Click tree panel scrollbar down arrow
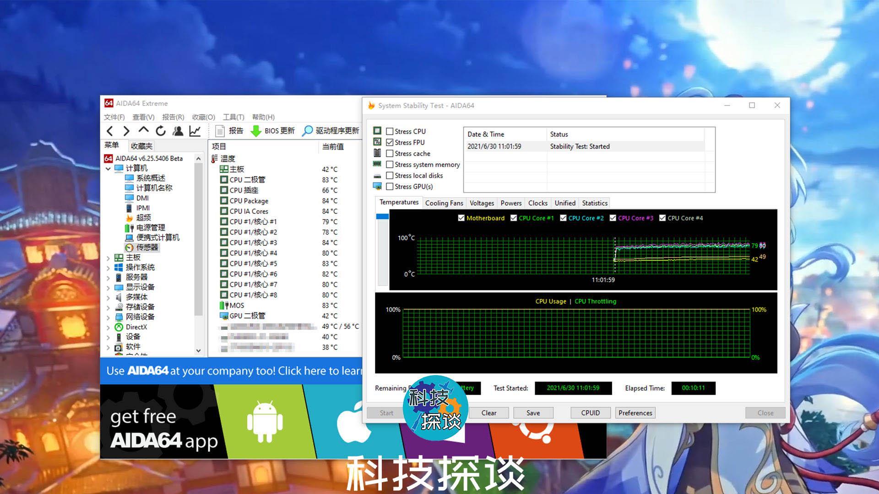The image size is (879, 494). click(x=198, y=351)
